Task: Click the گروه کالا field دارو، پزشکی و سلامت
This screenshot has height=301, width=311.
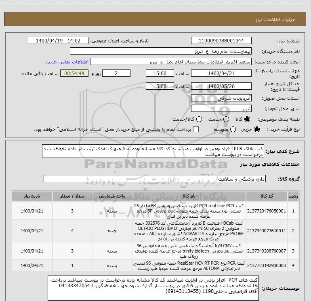Action: pyautogui.click(x=155, y=179)
